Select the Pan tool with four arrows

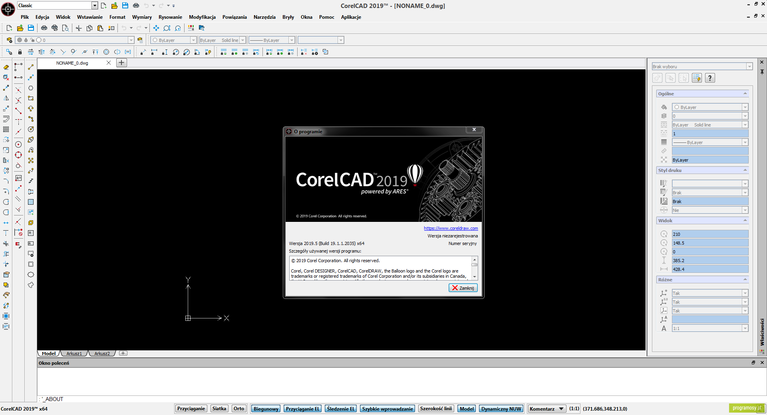click(156, 28)
